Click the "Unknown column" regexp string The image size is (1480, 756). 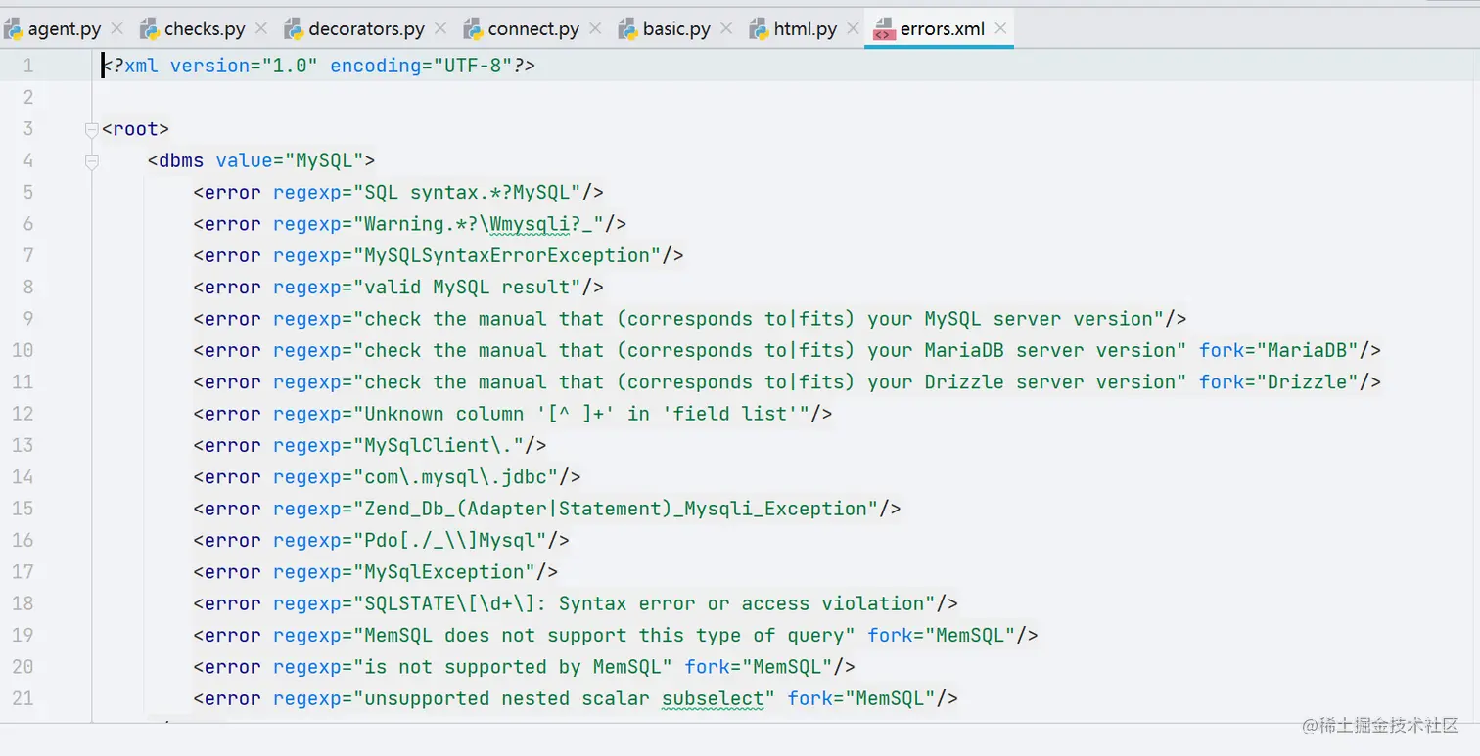point(581,414)
